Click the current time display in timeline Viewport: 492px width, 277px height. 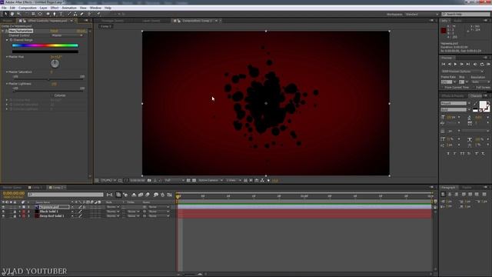14,193
